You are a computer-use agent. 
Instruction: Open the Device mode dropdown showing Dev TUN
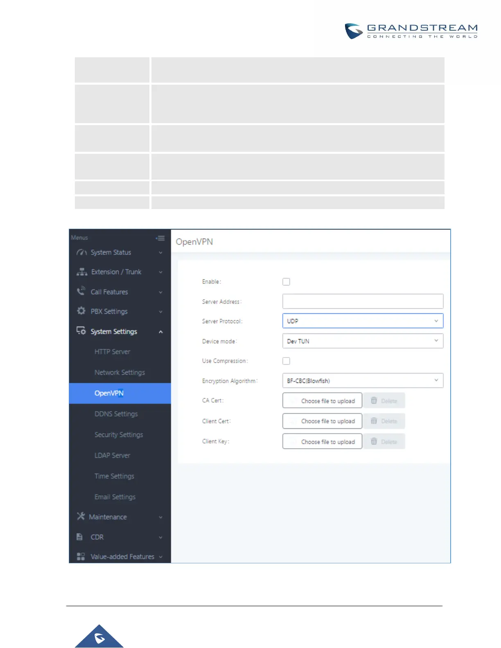[363, 341]
